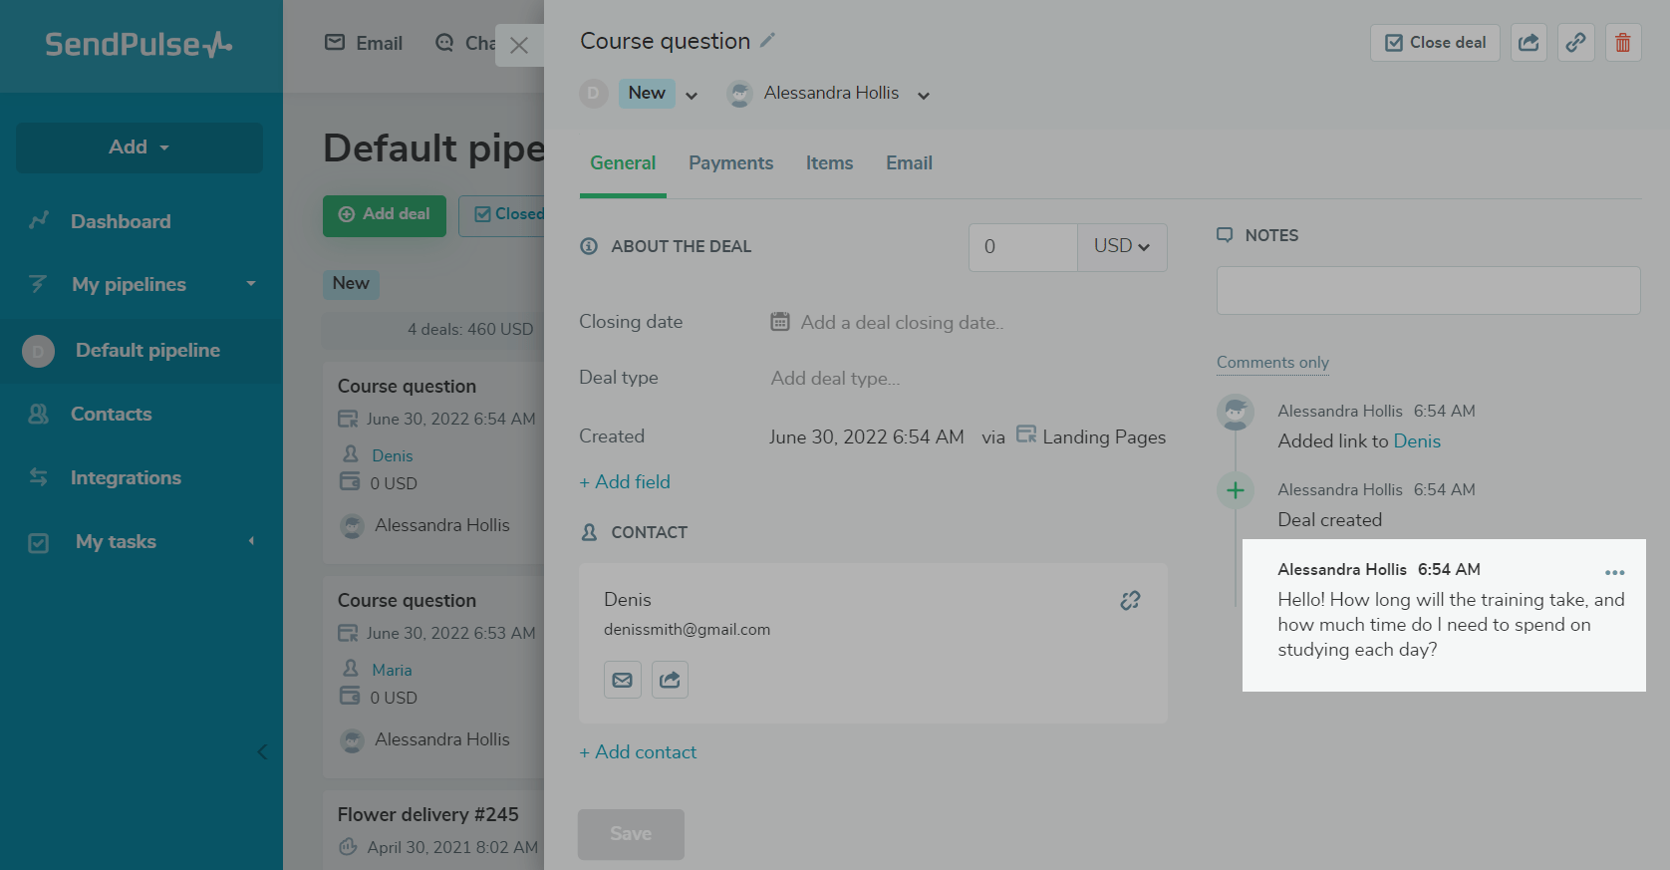The image size is (1670, 870).
Task: Click the + Add contact link
Action: click(x=638, y=752)
